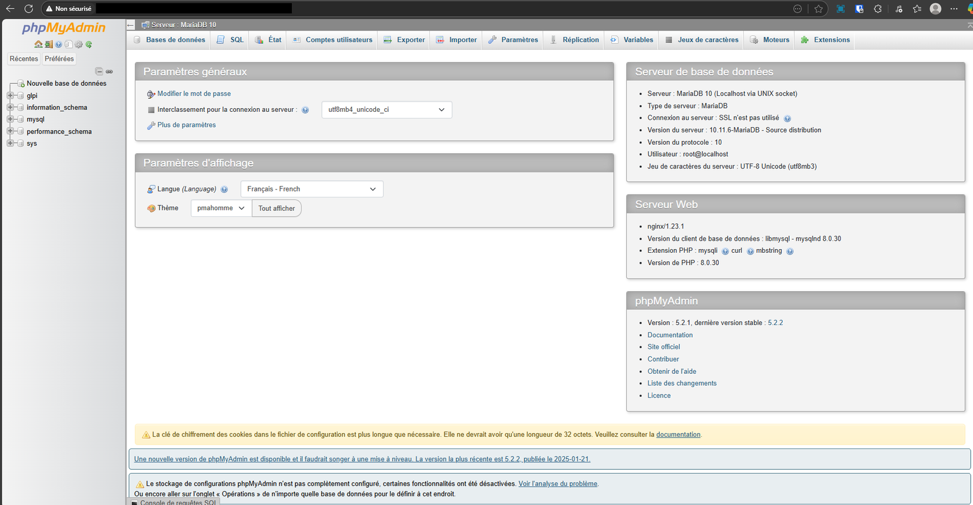Screen dimensions: 973x505
Task: Add page to favorites with star icon
Action: click(x=819, y=9)
